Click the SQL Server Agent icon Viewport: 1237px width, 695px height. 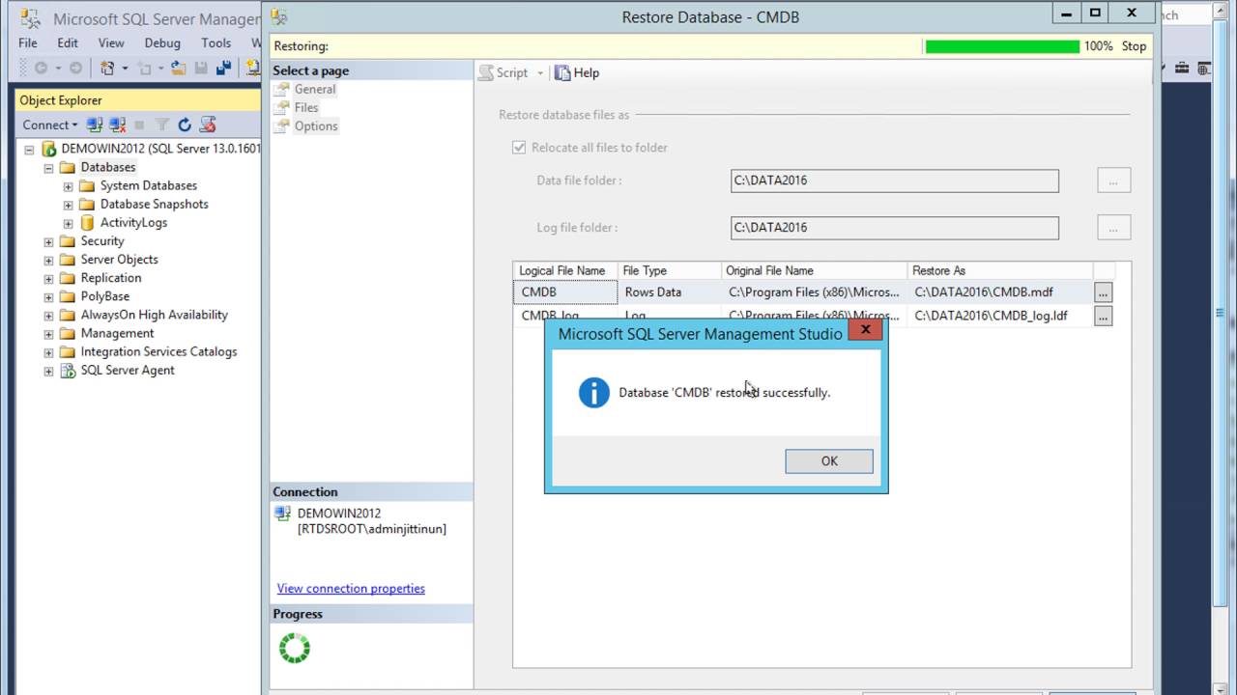(x=68, y=371)
